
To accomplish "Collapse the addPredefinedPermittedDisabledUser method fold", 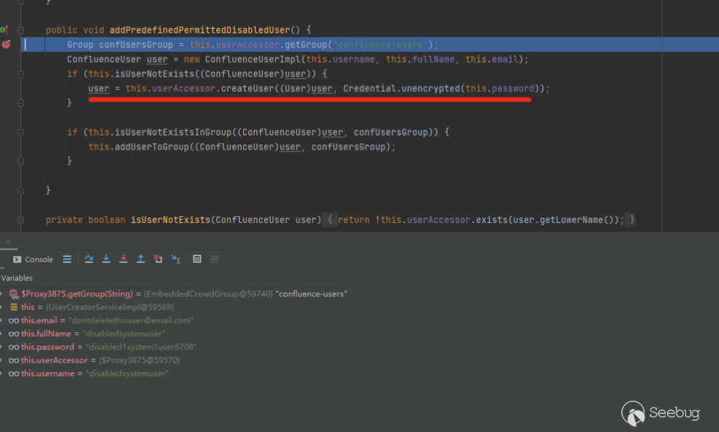I will [x=21, y=31].
